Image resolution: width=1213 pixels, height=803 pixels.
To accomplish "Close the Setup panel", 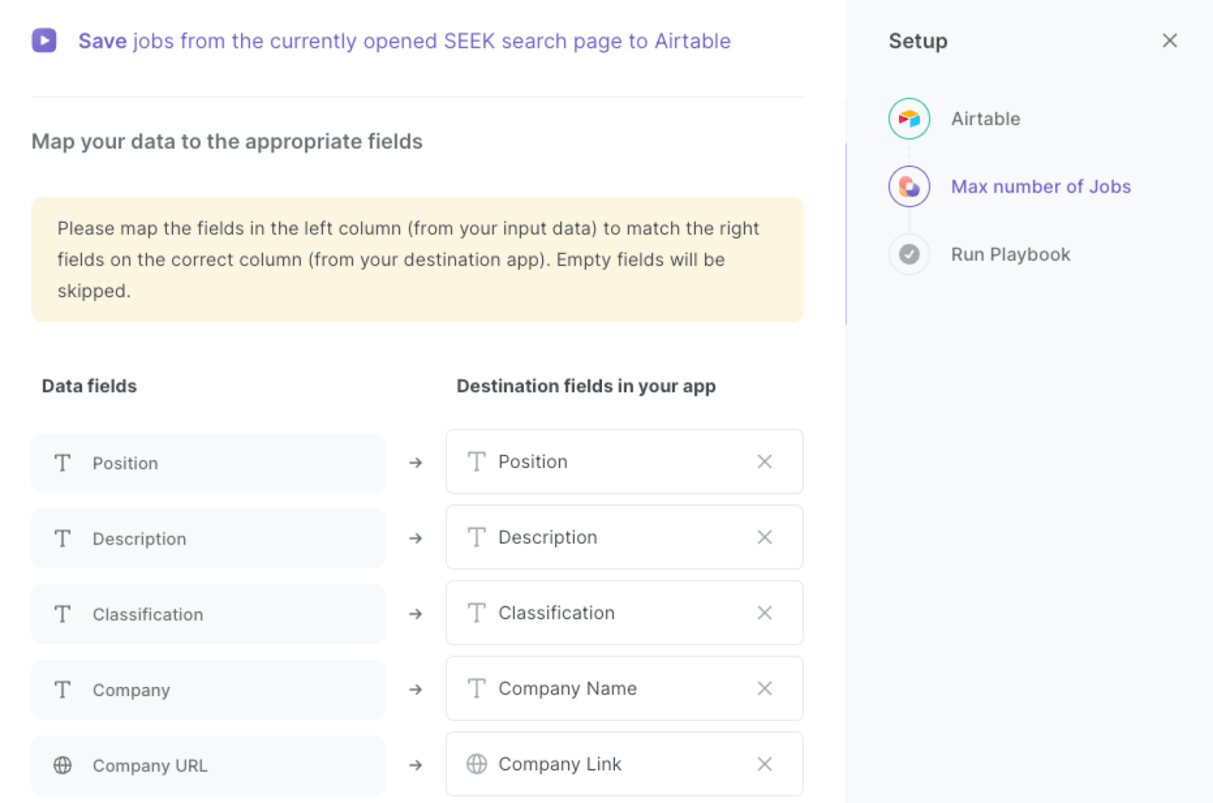I will pos(1170,41).
